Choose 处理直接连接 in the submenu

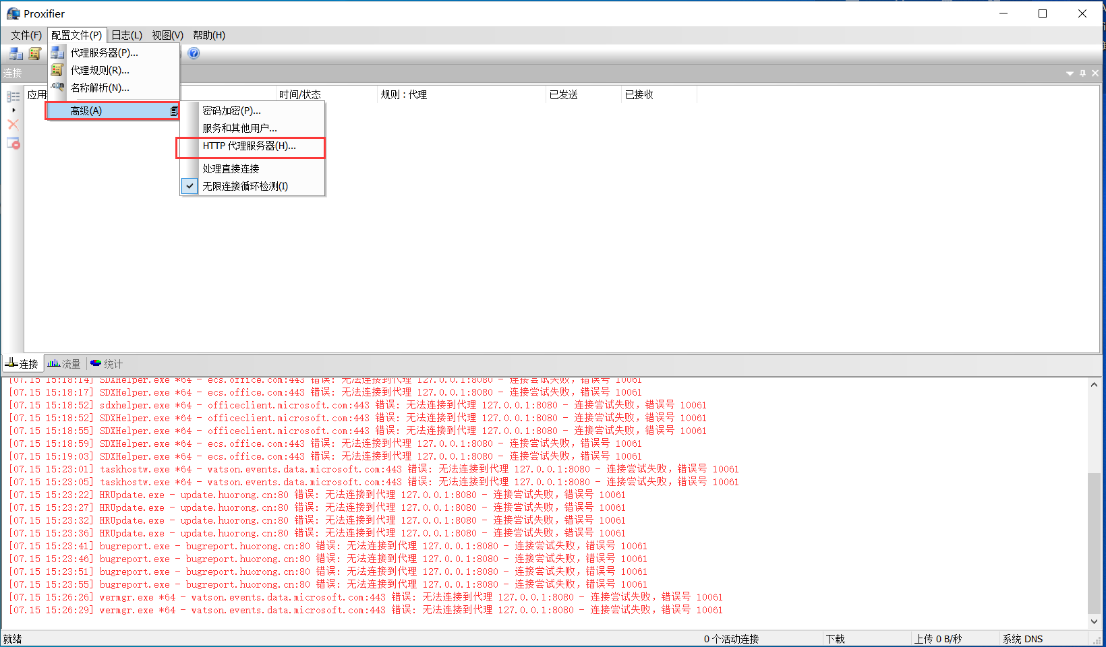click(253, 168)
